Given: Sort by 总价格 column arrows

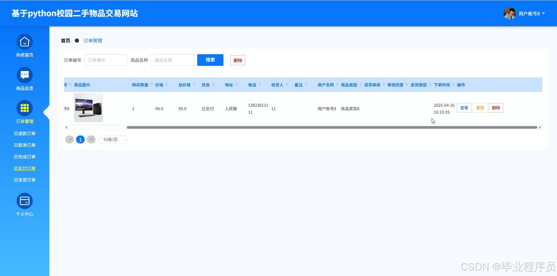Looking at the screenshot, I should click(x=194, y=84).
